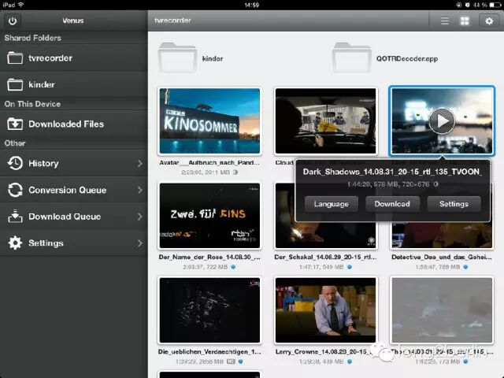This screenshot has height=378, width=504.
Task: Open the Download Queue
Action: pos(73,217)
